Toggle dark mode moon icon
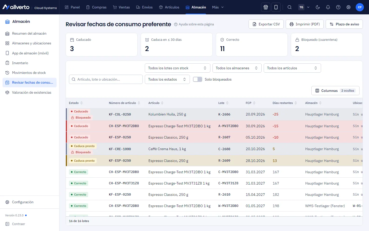Viewport: 369px width, 231px height. point(318,7)
